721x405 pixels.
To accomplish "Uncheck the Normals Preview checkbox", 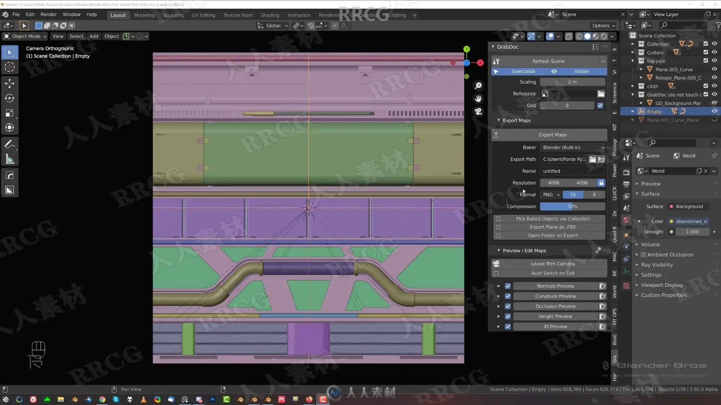I will click(x=508, y=286).
